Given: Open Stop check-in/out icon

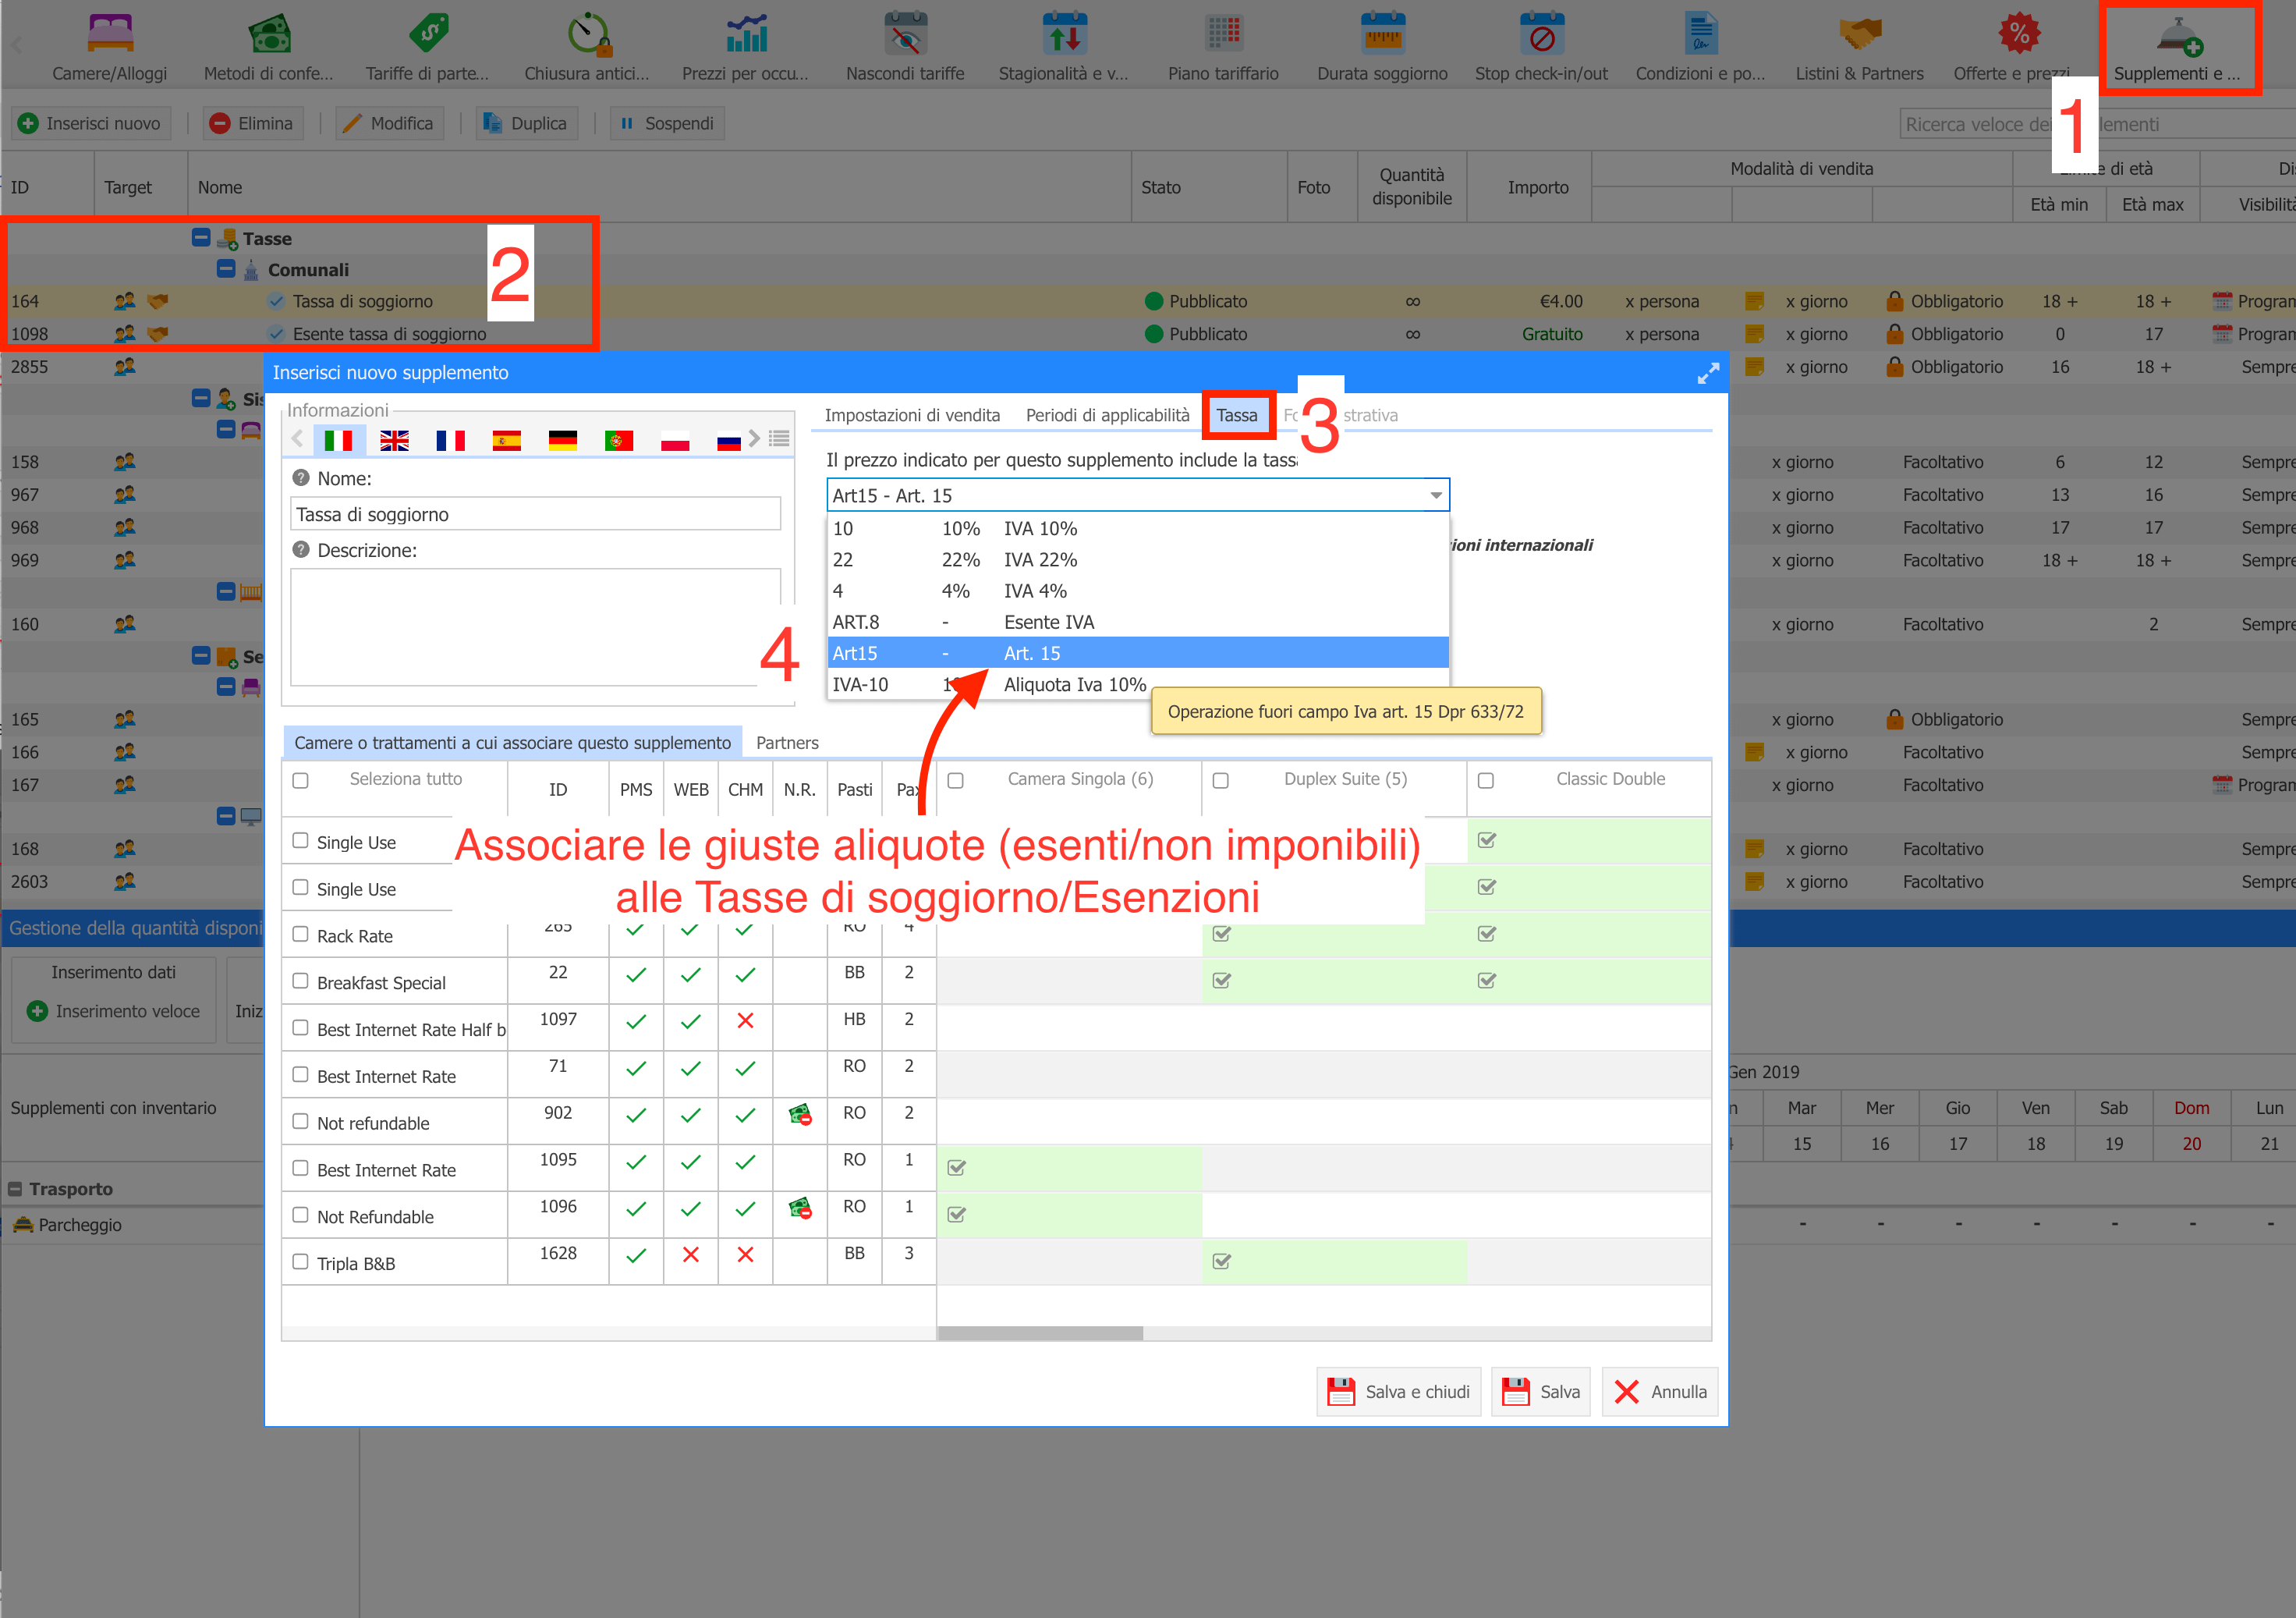Looking at the screenshot, I should [1541, 46].
